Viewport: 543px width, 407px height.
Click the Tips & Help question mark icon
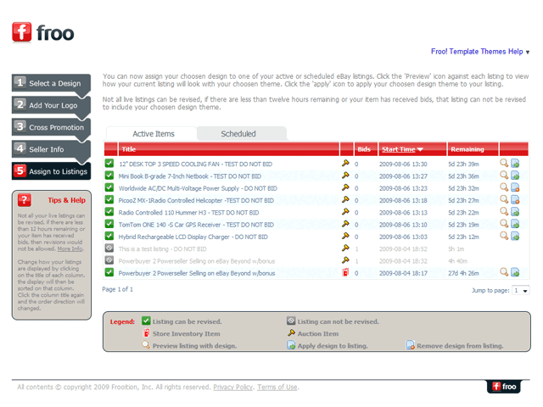tap(25, 200)
